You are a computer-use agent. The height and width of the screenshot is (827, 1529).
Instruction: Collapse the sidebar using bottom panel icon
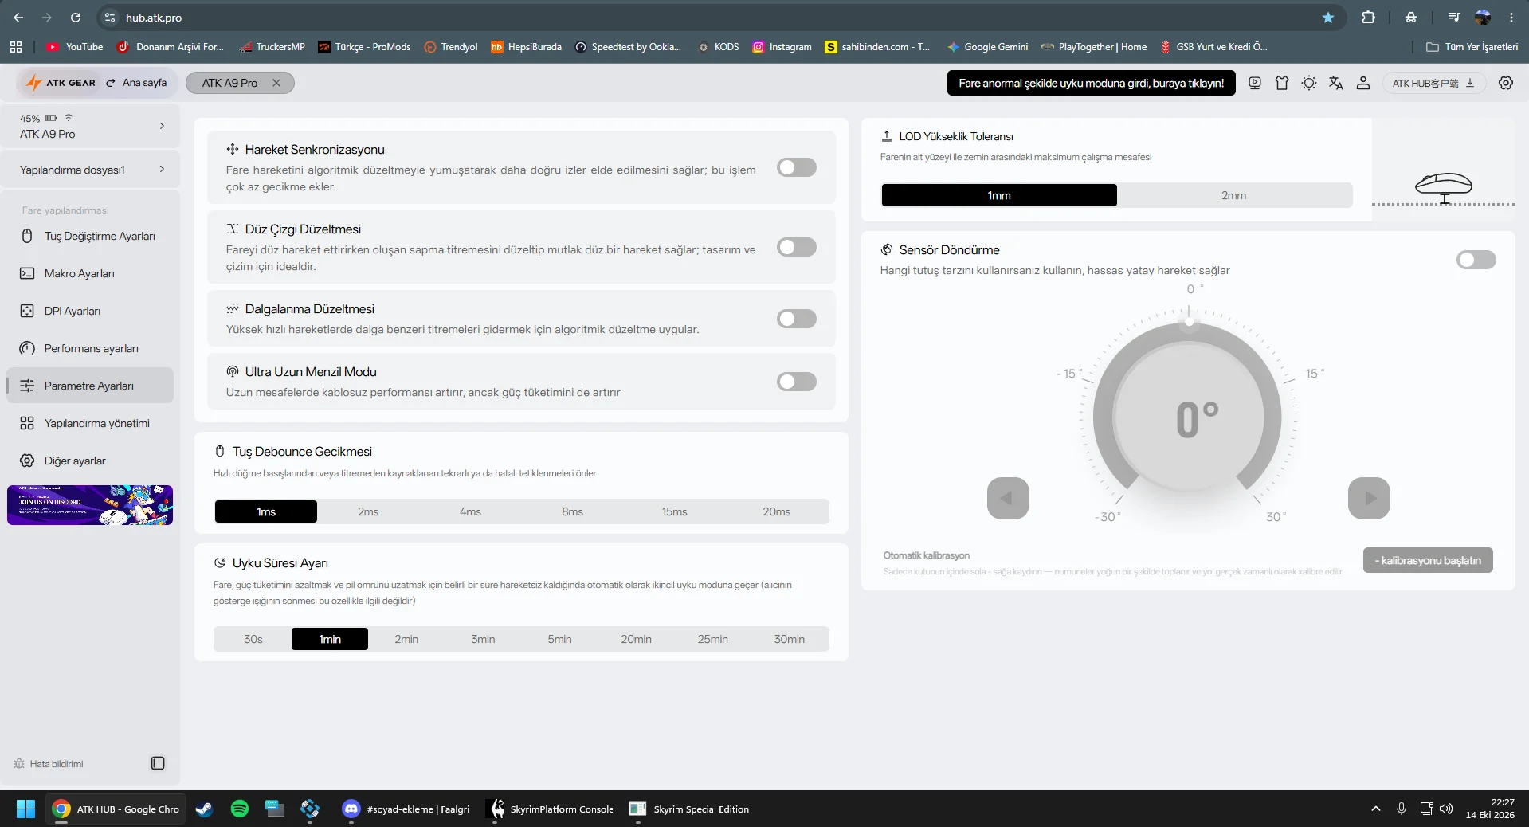(x=158, y=763)
